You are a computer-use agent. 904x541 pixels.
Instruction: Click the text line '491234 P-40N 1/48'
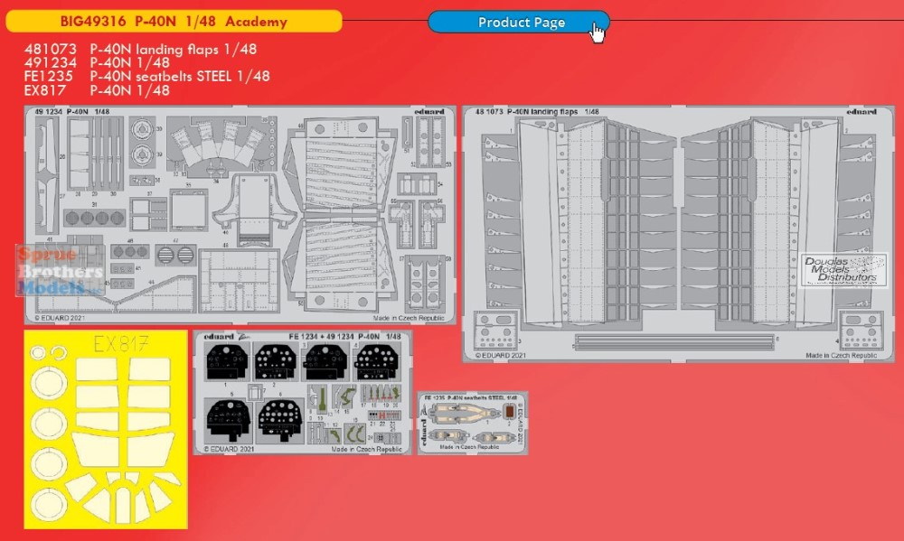97,62
